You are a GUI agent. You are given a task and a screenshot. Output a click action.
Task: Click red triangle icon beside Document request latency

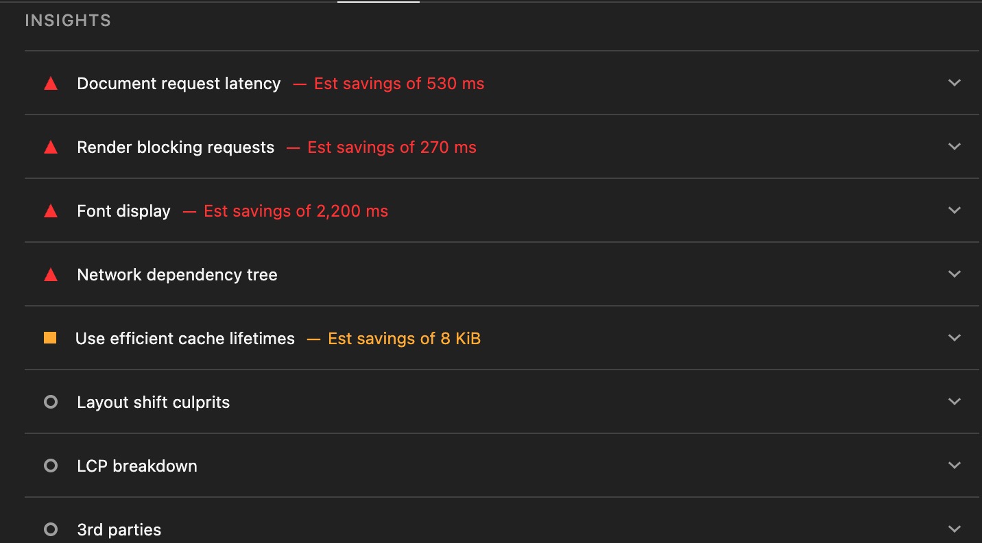[x=51, y=84]
